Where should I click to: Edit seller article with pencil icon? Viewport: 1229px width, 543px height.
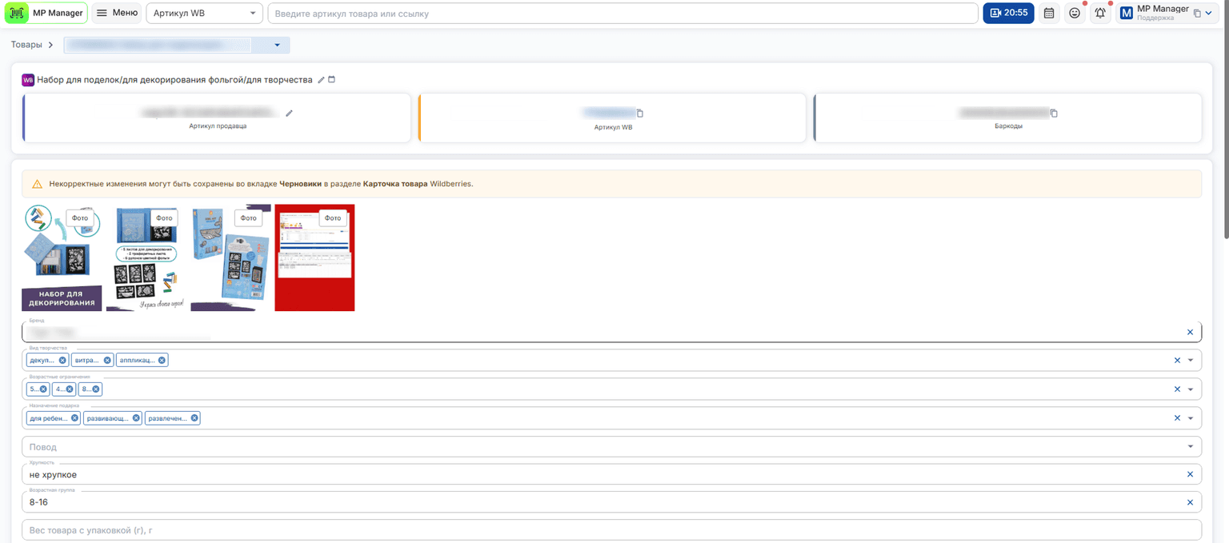pyautogui.click(x=289, y=113)
